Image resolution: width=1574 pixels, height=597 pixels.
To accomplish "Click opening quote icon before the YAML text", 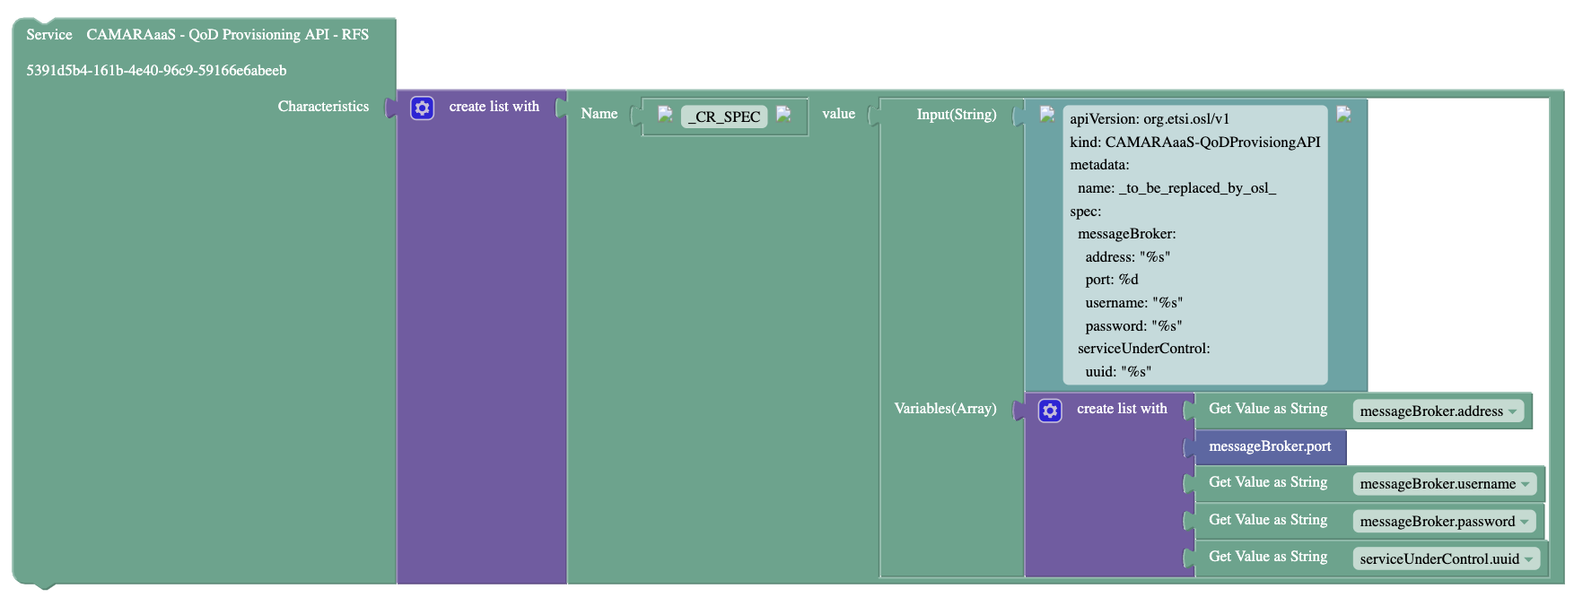I will pyautogui.click(x=1046, y=114).
